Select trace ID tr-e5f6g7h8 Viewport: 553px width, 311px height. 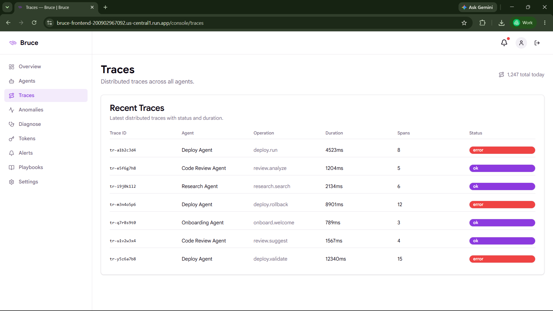[x=123, y=168]
